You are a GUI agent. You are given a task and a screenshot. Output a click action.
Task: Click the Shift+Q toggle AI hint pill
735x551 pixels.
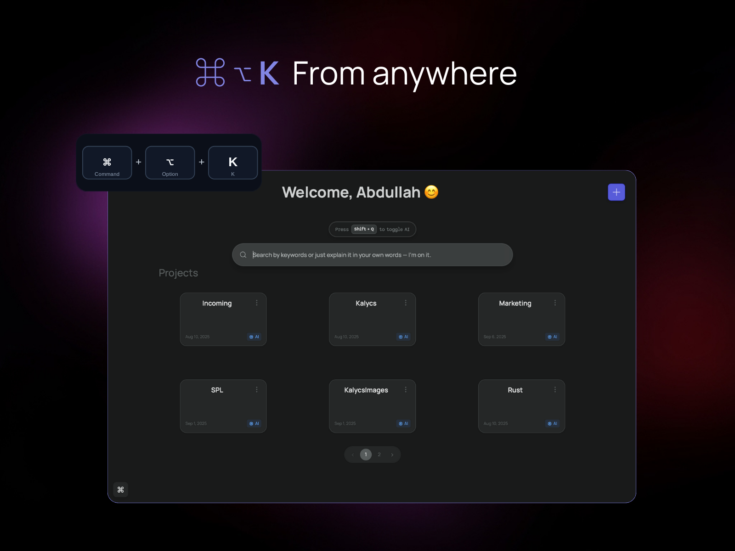[372, 229]
